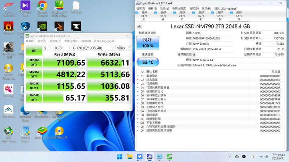Screen dimensions: 289x162
Task: Start the SEQ1M Q8T1 test
Action: click(34, 62)
